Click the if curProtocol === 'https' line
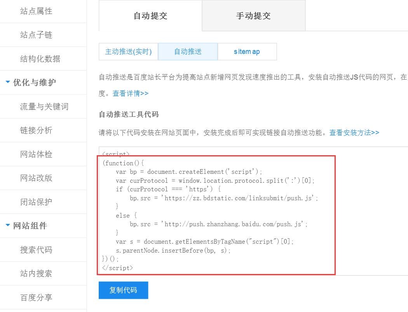The height and width of the screenshot is (312, 408). 168,189
